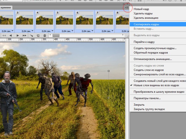This screenshot has width=186, height=139.
Task: Click the tween frames icon
Action: 31,35
